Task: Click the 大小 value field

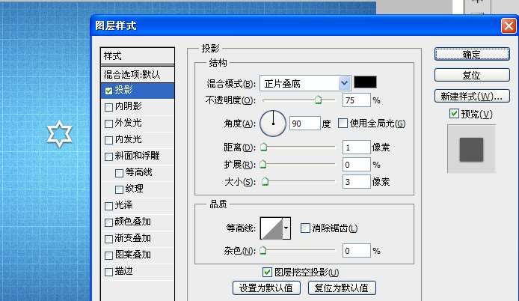Action: (x=357, y=182)
